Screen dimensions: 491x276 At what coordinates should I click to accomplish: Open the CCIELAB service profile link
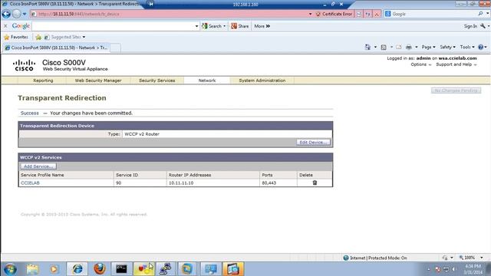(30, 183)
